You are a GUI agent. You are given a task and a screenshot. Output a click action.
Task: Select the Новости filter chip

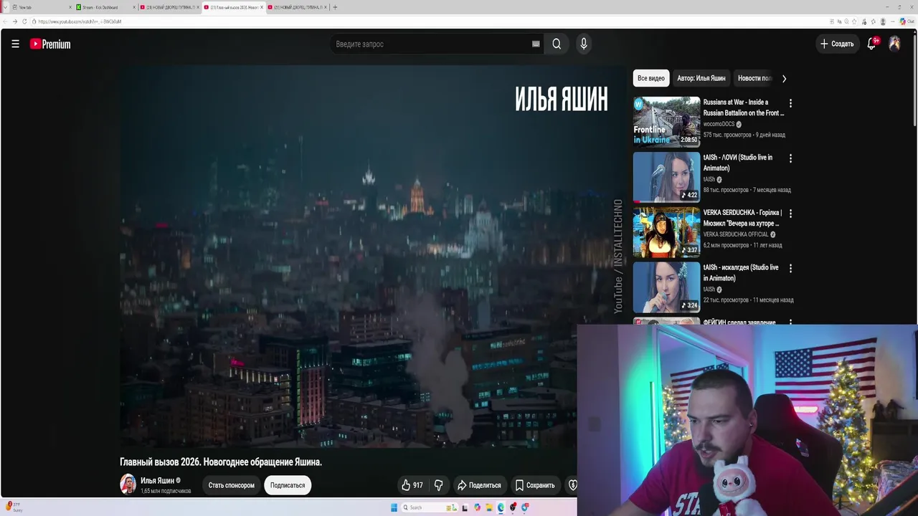click(754, 78)
